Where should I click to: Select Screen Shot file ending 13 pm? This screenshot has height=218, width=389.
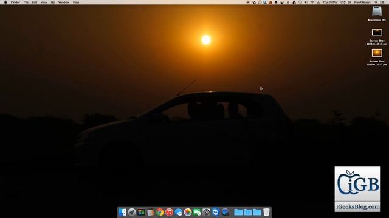377,37
